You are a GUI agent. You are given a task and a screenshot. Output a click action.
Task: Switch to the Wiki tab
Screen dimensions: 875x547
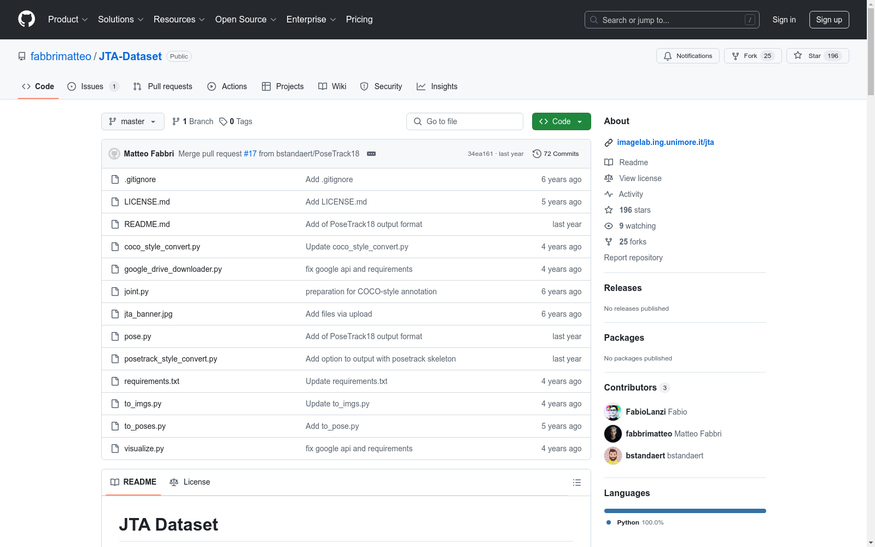tap(332, 86)
